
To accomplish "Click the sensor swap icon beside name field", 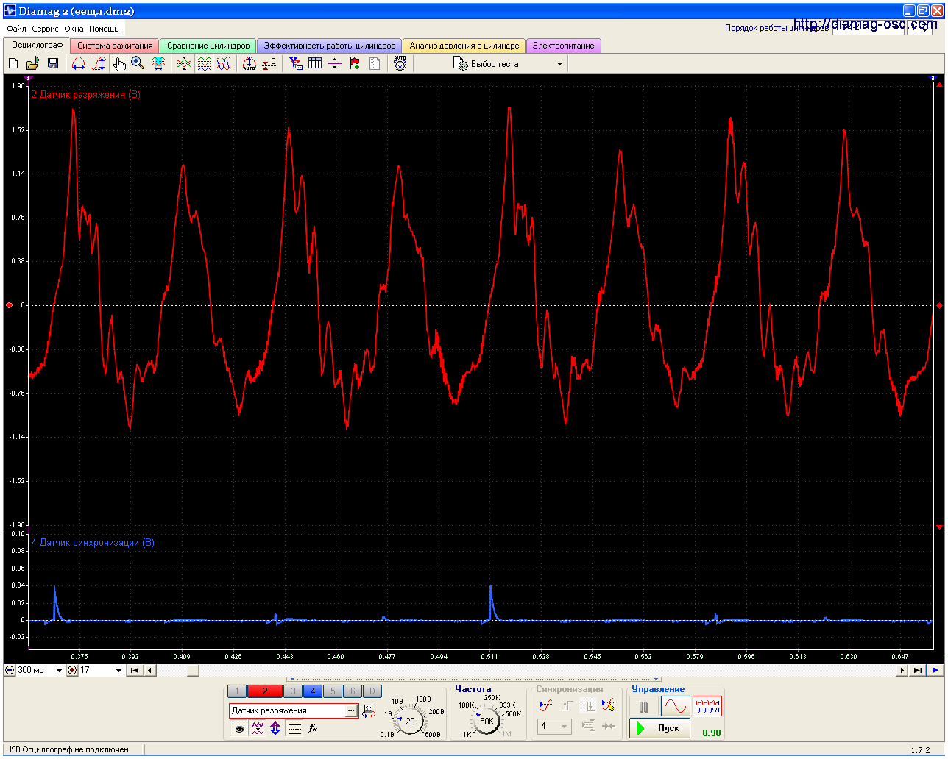I will pos(369,711).
